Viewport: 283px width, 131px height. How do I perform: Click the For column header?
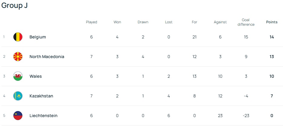tap(195, 22)
